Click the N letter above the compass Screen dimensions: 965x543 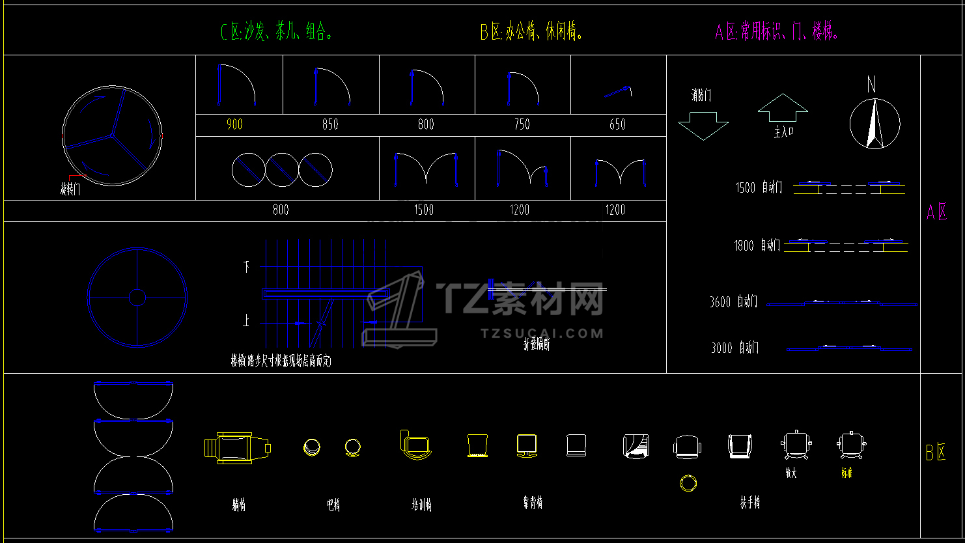(x=871, y=85)
